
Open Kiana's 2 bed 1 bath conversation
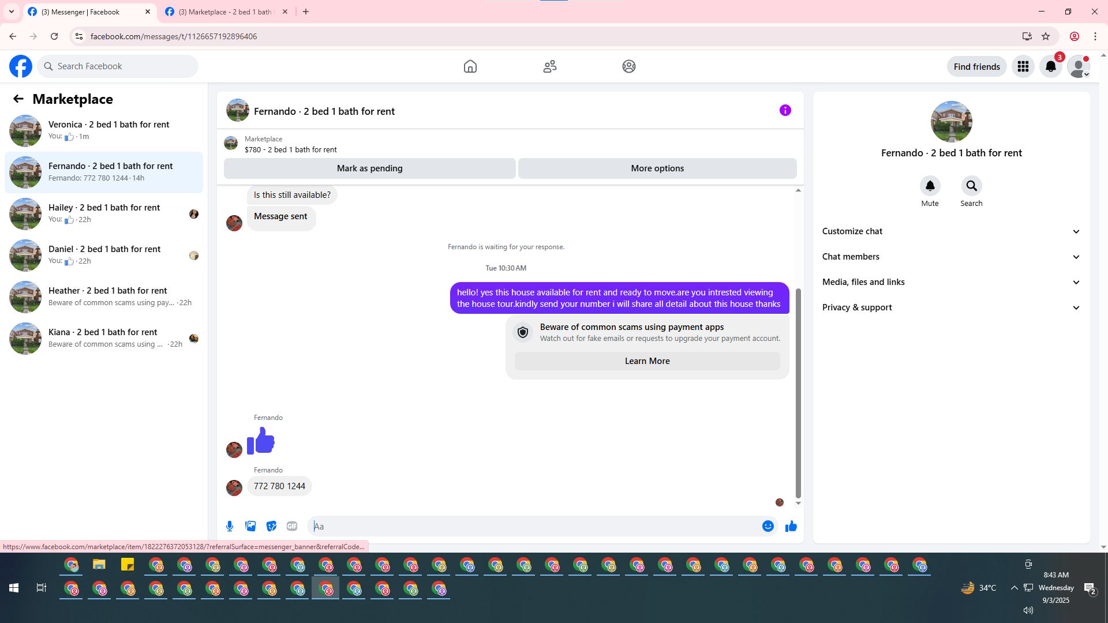[x=104, y=339]
